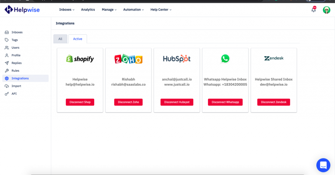The width and height of the screenshot is (335, 175).
Task: Click the Disconnect Zoho button
Action: [128, 102]
